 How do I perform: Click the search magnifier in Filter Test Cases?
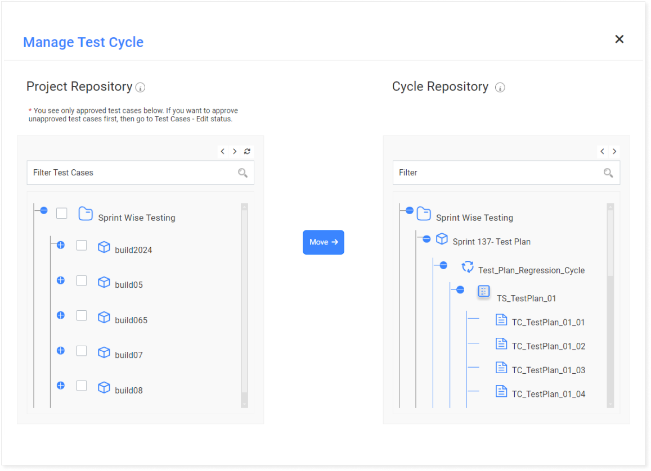click(243, 173)
